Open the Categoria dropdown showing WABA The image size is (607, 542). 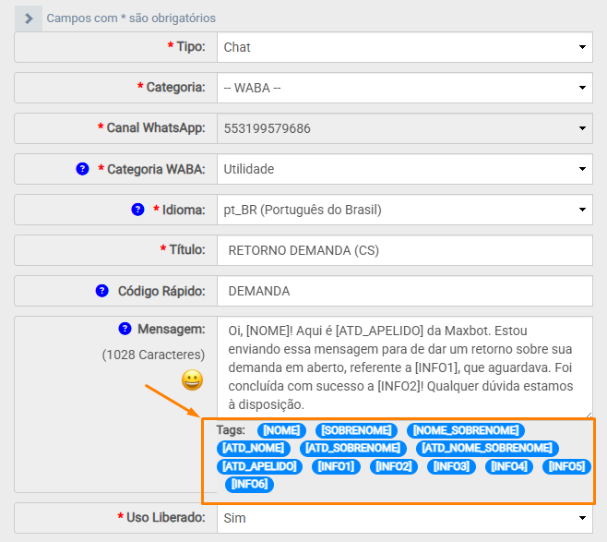coord(405,88)
